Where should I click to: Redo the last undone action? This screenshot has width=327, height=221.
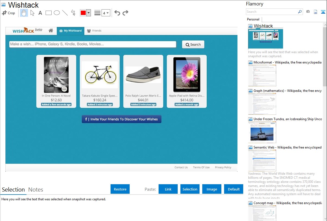click(x=125, y=13)
